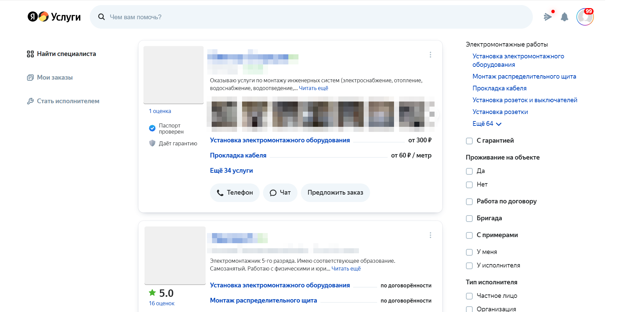The width and height of the screenshot is (628, 312).
Task: Click the phone icon in Телефон button
Action: pyautogui.click(x=220, y=192)
